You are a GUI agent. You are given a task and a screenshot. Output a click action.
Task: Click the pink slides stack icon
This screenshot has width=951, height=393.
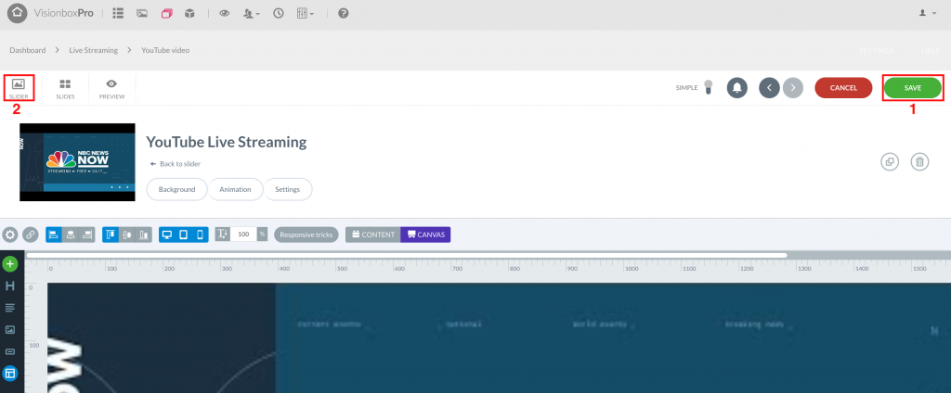(x=166, y=13)
